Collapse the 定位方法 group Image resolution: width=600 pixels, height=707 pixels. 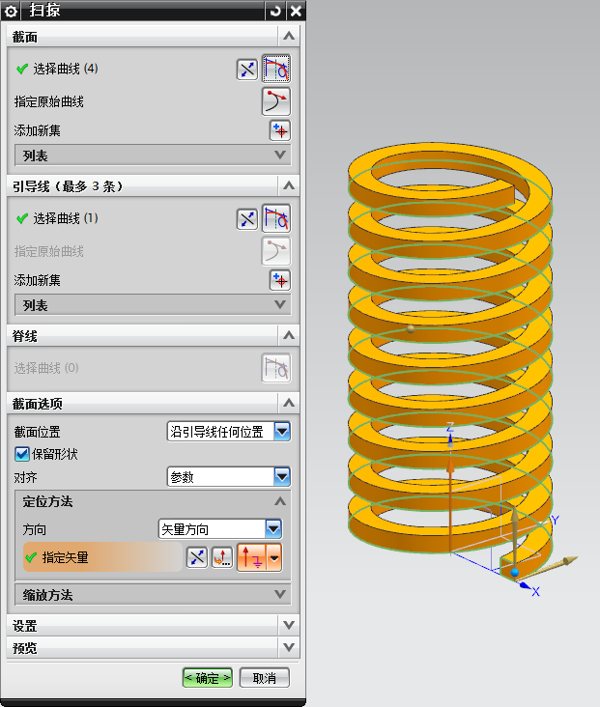[280, 501]
